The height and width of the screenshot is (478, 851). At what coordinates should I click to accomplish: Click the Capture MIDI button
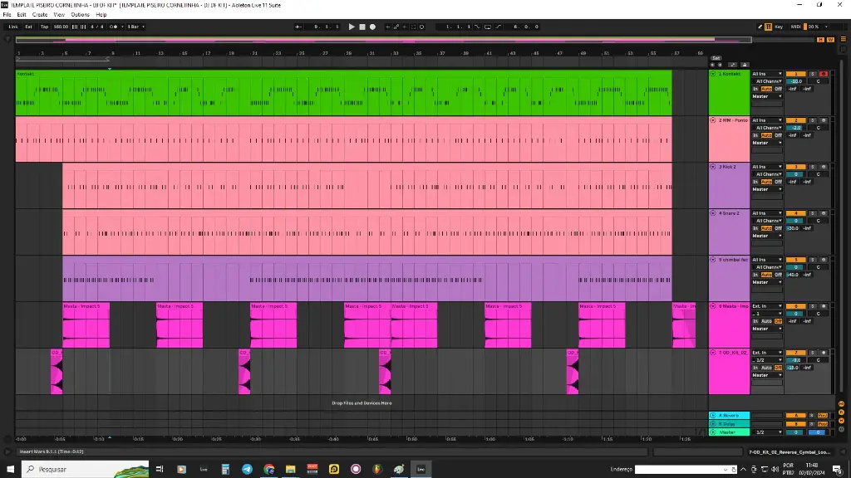click(414, 27)
